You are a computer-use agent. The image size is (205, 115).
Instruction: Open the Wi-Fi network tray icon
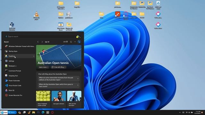[x=187, y=112]
